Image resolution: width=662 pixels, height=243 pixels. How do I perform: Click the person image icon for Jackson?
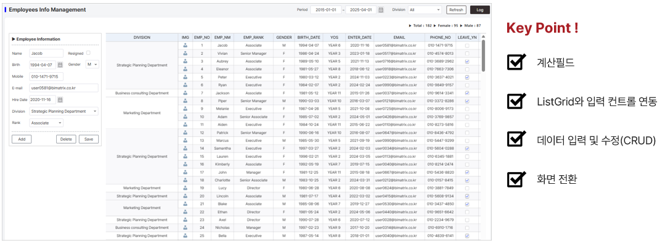(185, 93)
